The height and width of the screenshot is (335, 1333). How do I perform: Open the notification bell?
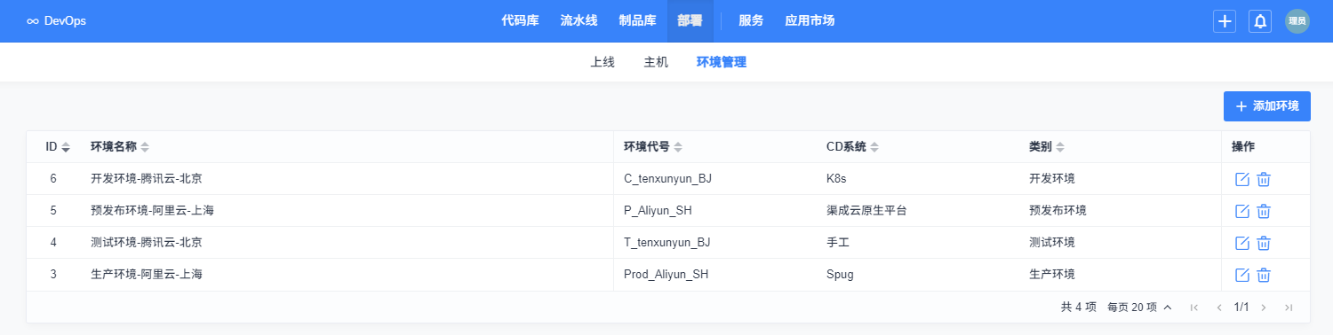pos(1260,21)
